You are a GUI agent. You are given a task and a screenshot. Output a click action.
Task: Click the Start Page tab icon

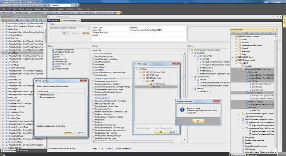[49, 21]
